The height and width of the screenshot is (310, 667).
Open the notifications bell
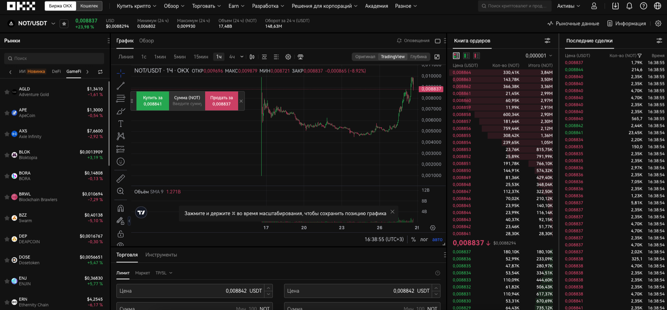click(x=629, y=6)
